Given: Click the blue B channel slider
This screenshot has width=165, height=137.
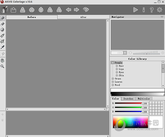Looking at the screenshot, I should coord(128,112).
